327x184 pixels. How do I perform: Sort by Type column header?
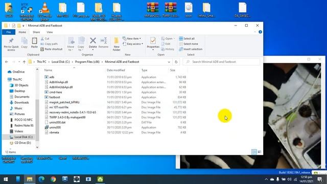[x=144, y=70]
